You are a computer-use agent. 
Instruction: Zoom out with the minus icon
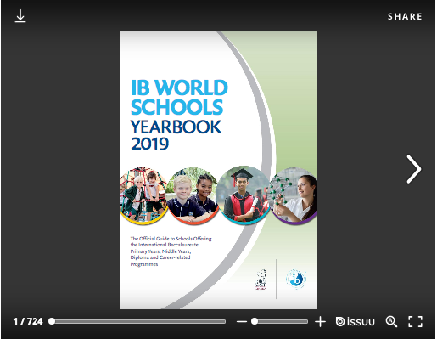click(x=242, y=322)
